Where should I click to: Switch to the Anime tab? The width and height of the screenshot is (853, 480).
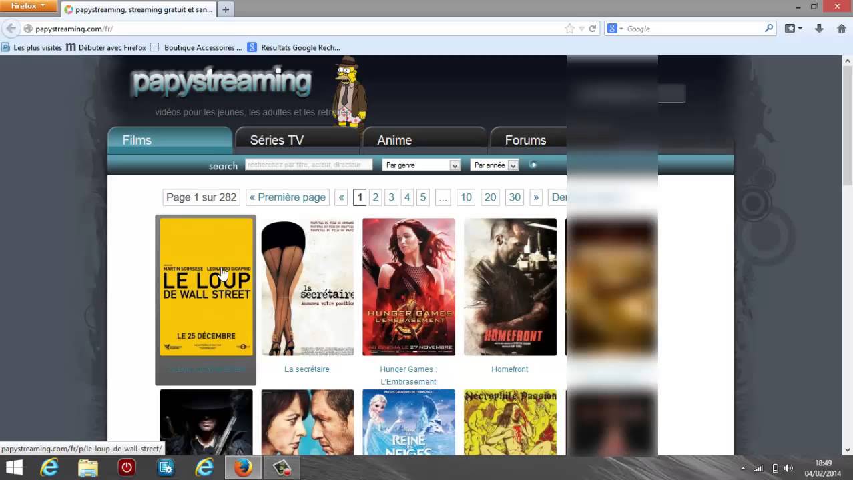point(424,140)
